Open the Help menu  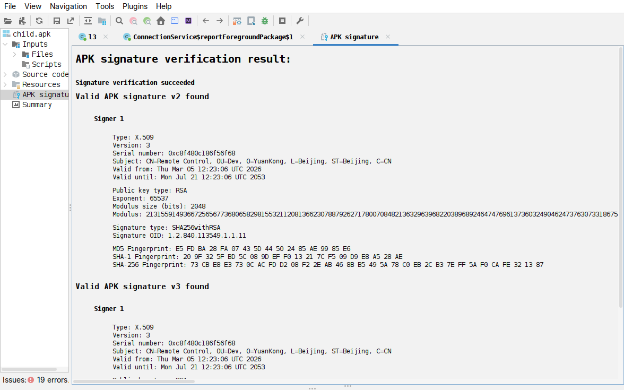(x=163, y=6)
